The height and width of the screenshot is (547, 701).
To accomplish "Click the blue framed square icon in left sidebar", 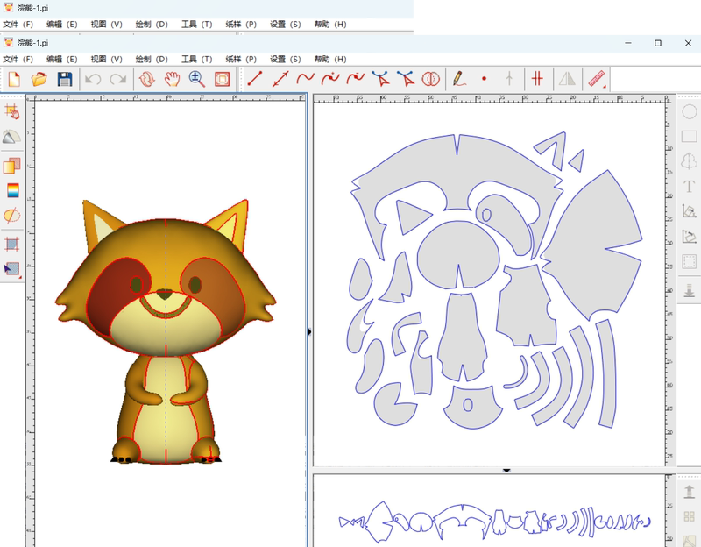I will click(11, 245).
